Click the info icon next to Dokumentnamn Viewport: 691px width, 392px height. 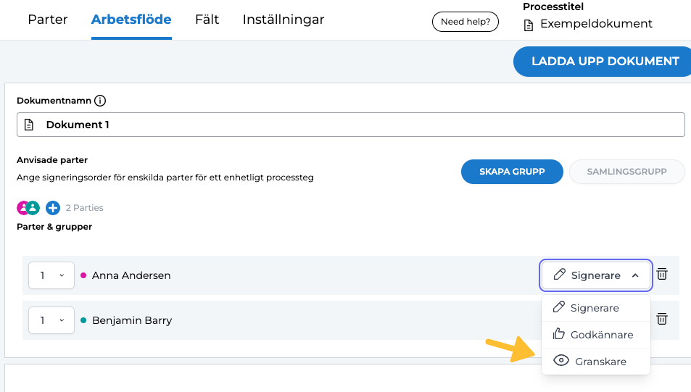(x=100, y=101)
